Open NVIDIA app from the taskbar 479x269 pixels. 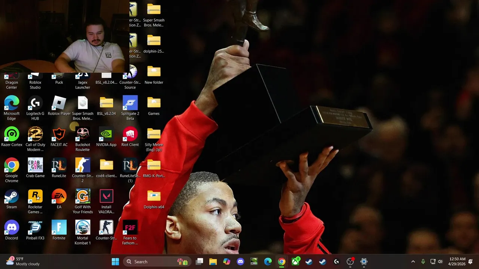click(x=254, y=262)
